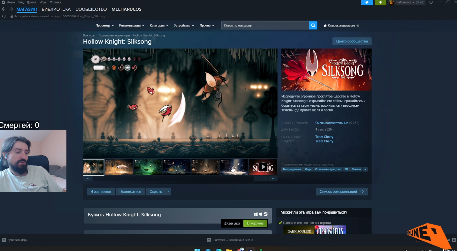Viewport: 457px width, 251px height.
Task: Open the MELHARUCOS profile tab
Action: pos(126,9)
